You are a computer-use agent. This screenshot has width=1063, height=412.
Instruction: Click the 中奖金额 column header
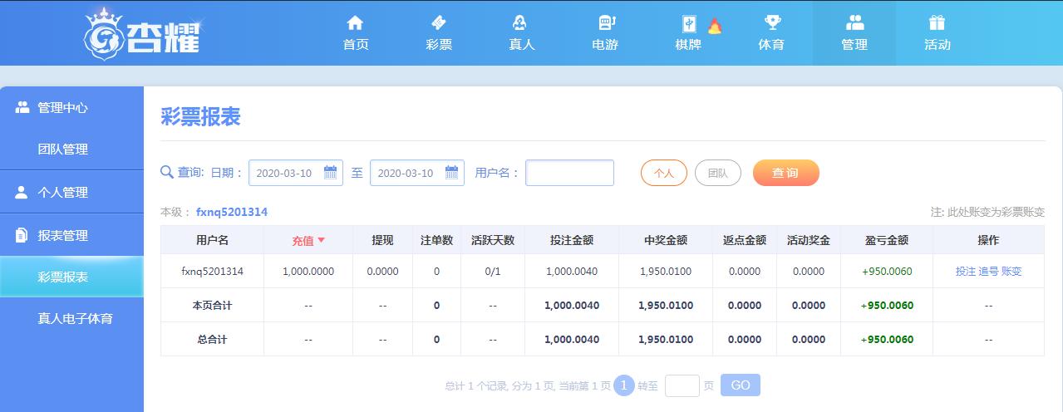pos(666,240)
